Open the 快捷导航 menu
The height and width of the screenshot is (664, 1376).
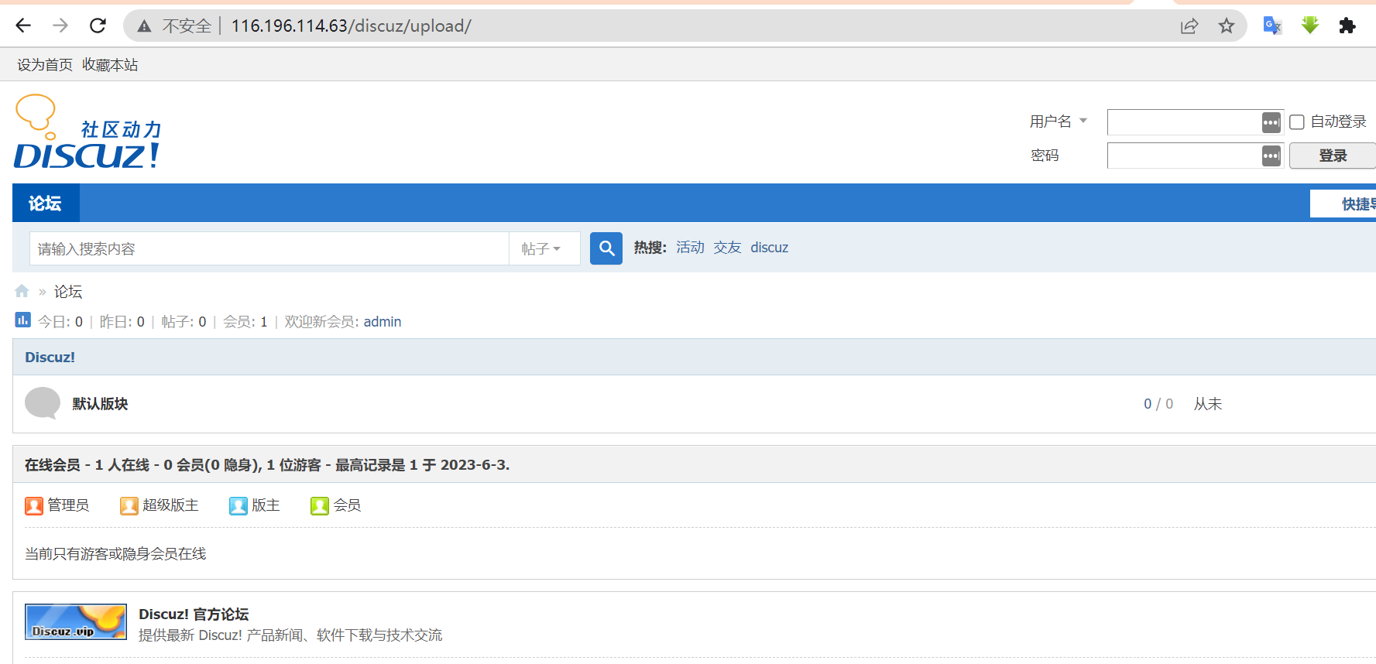click(x=1343, y=204)
